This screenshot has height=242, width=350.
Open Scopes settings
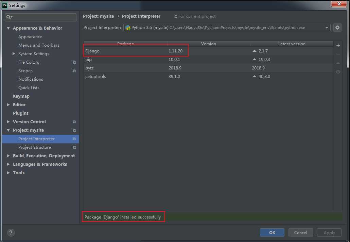click(25, 71)
